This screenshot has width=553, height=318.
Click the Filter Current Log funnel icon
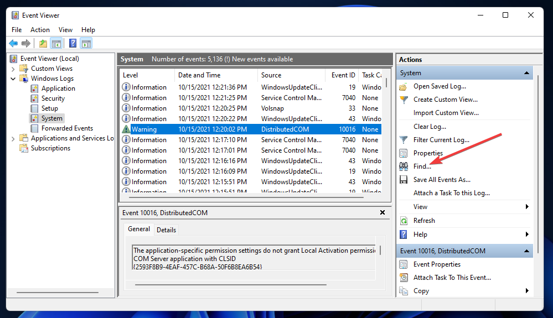coord(404,140)
